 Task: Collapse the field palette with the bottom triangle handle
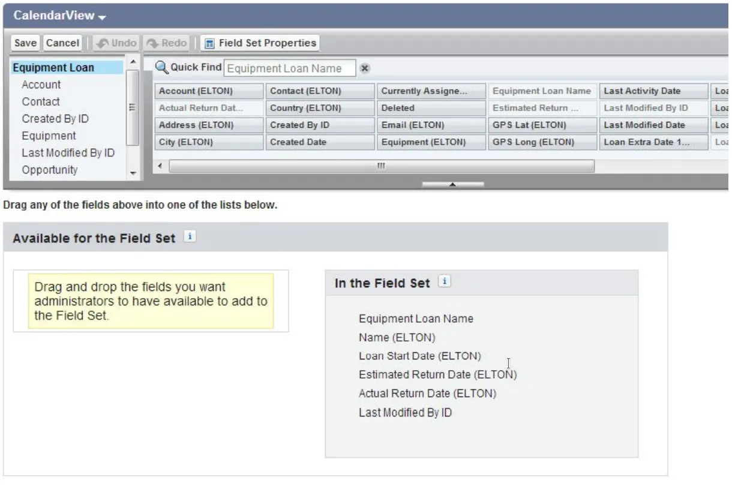(x=453, y=184)
